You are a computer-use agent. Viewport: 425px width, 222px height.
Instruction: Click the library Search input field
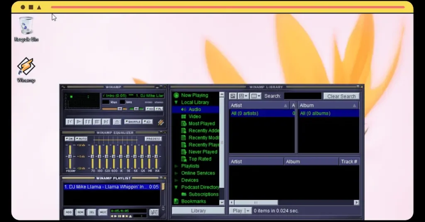[303, 96]
